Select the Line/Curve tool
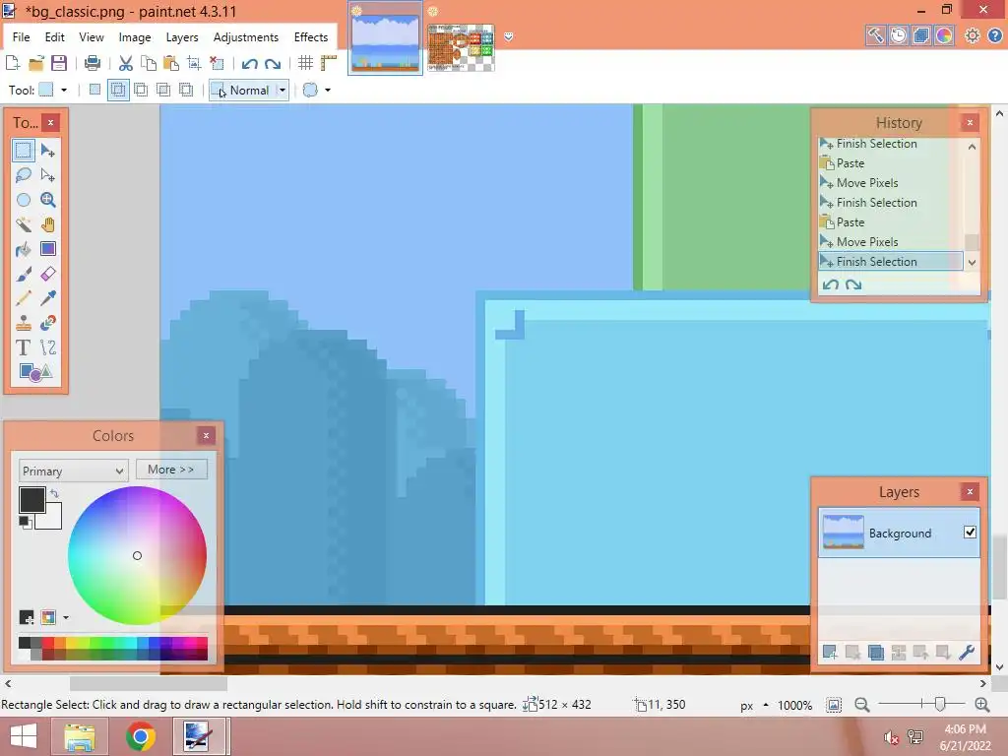 click(47, 347)
